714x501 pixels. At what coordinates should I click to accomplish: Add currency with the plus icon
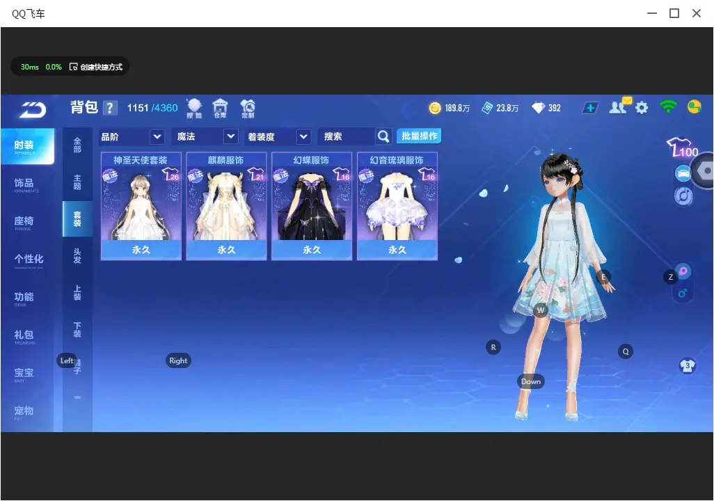[590, 108]
